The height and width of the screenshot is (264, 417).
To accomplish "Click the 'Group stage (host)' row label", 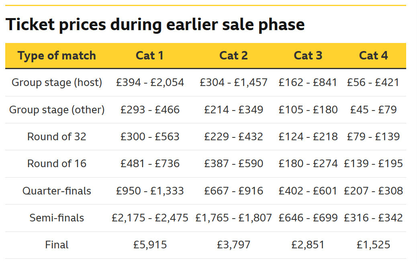I will 57,83.
